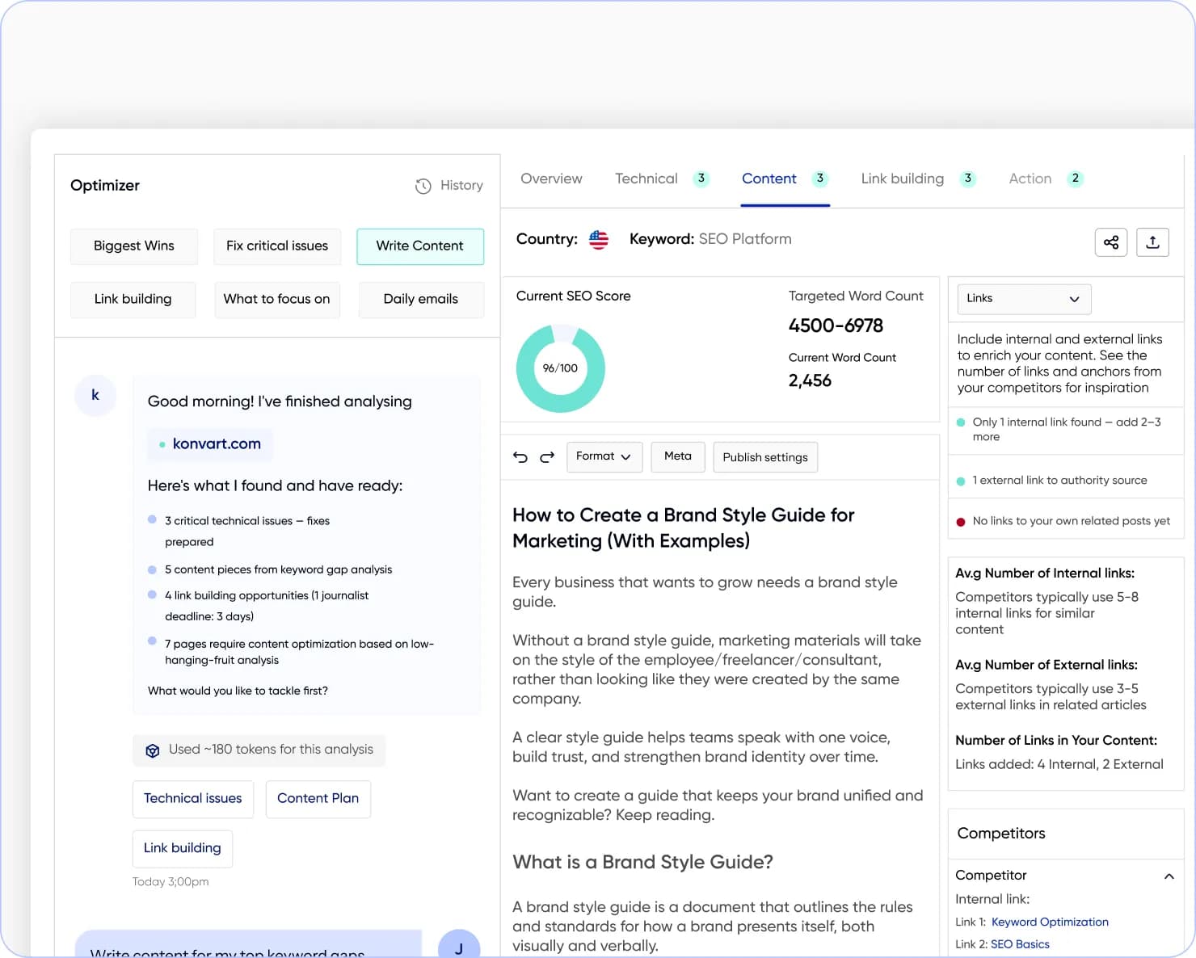Click the 'k' assistant avatar
The width and height of the screenshot is (1196, 958).
(95, 395)
